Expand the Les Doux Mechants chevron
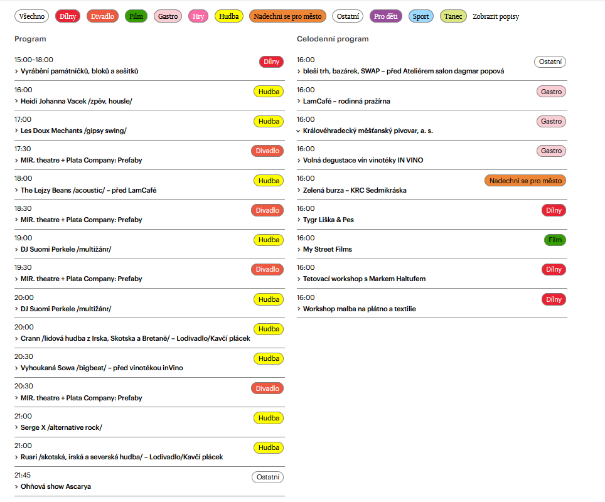Viewport: 605px width, 502px height. tap(16, 131)
